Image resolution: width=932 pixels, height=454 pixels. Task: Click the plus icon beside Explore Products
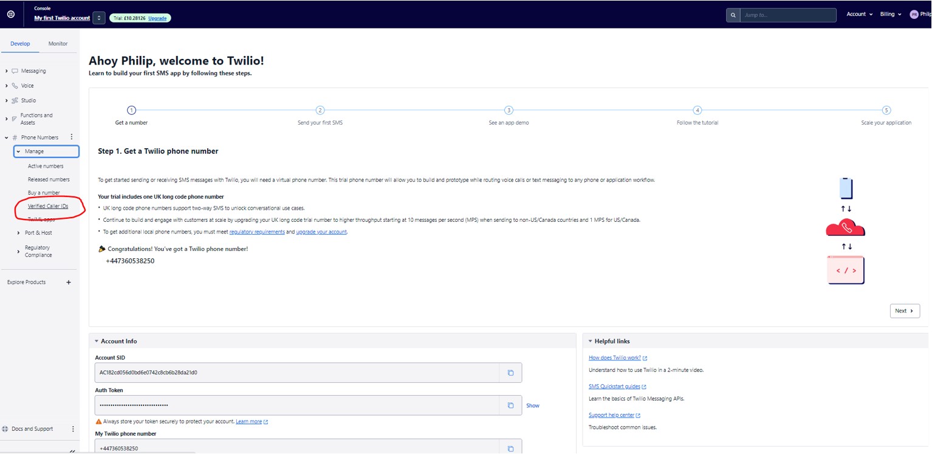69,282
